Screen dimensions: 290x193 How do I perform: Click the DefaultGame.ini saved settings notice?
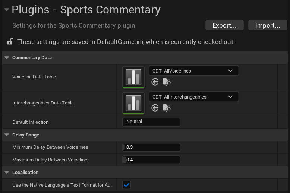(x=126, y=42)
